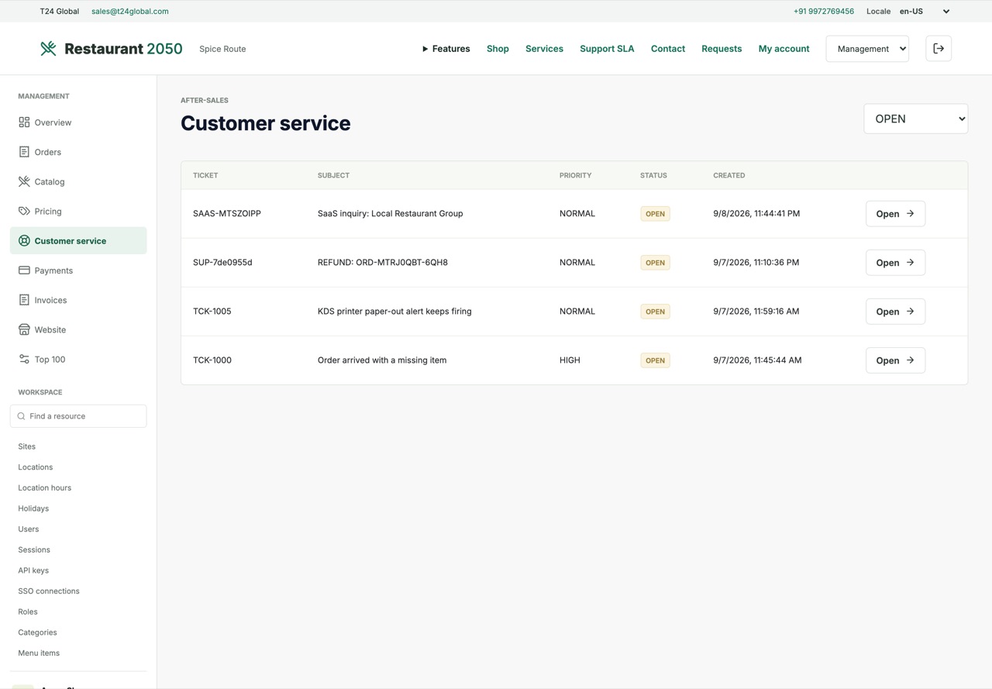992x689 pixels.
Task: Open API keys in workspace list
Action: tap(33, 570)
